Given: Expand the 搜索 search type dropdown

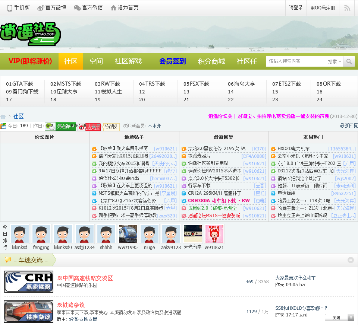Looking at the screenshot, I should click(x=334, y=61).
